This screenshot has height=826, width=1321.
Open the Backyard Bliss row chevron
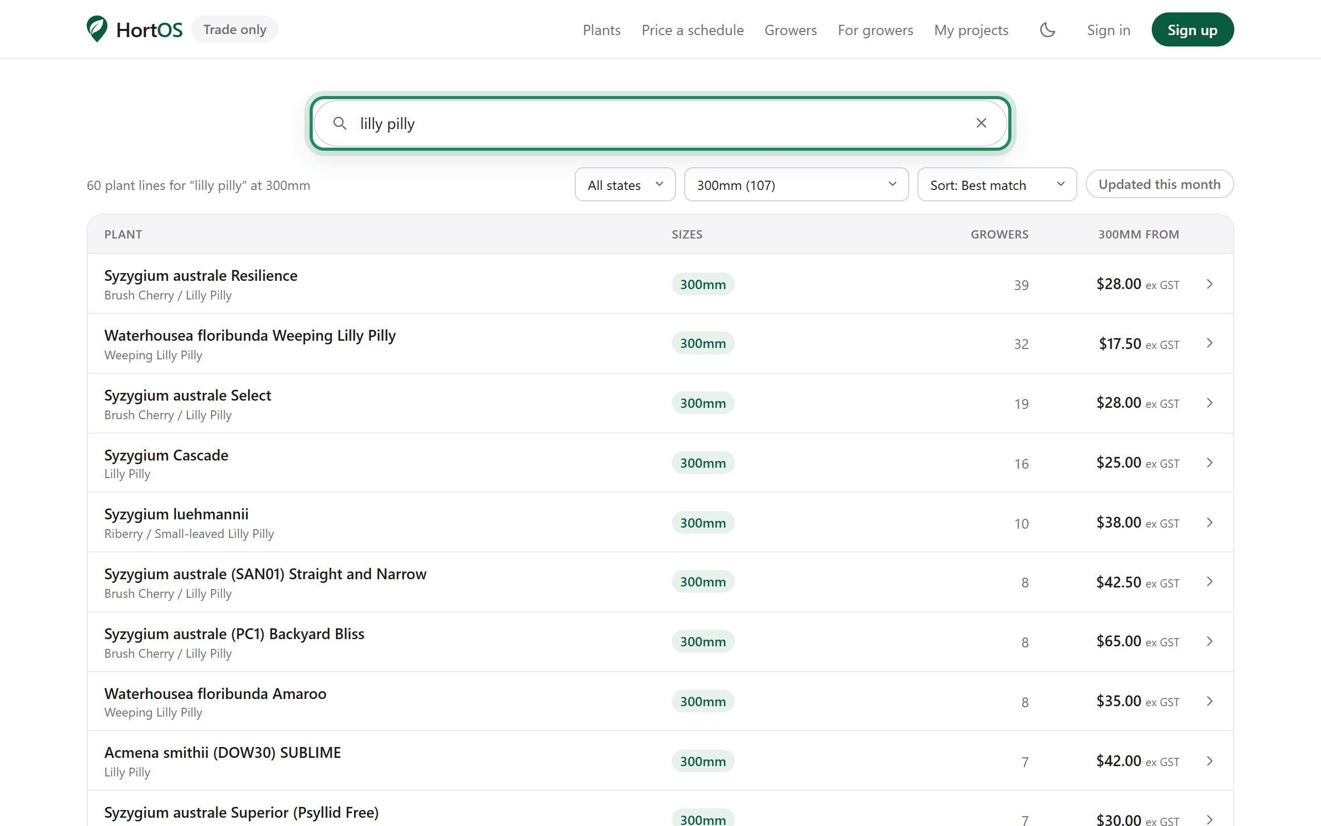click(x=1210, y=641)
